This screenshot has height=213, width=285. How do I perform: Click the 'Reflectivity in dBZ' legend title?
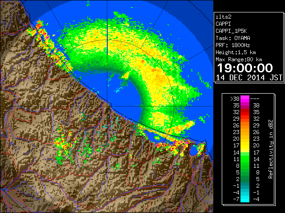271,149
